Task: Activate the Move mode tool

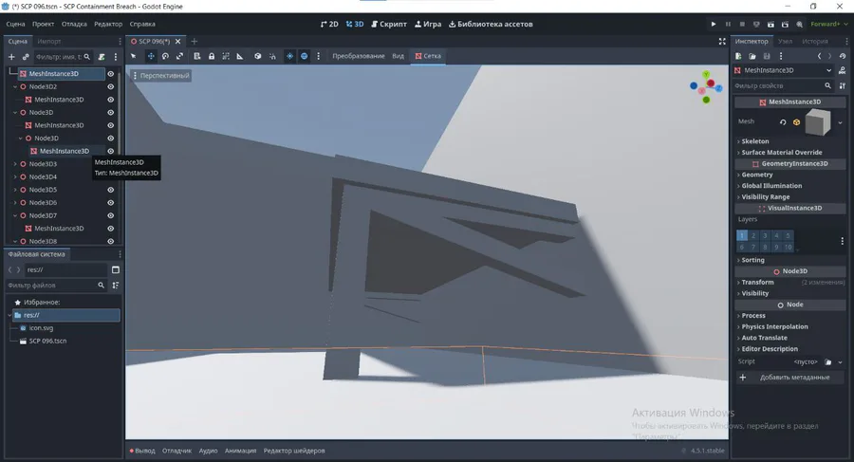Action: [151, 56]
